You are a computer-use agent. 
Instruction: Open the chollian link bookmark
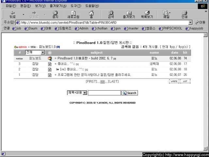tap(100, 28)
